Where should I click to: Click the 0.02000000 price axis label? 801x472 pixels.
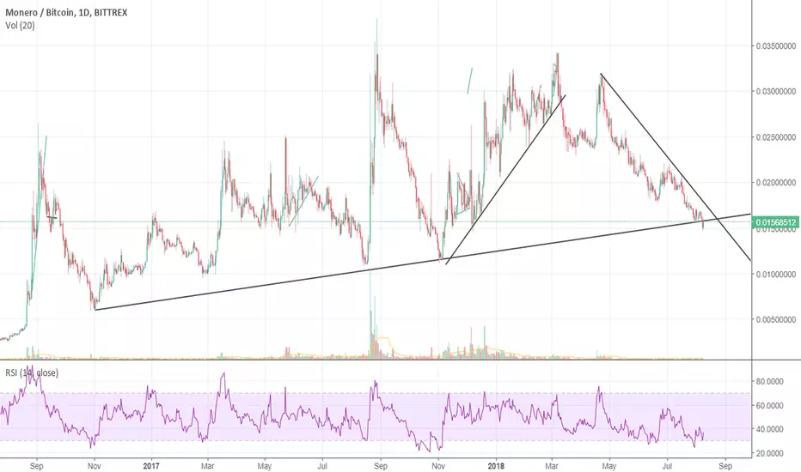(775, 183)
